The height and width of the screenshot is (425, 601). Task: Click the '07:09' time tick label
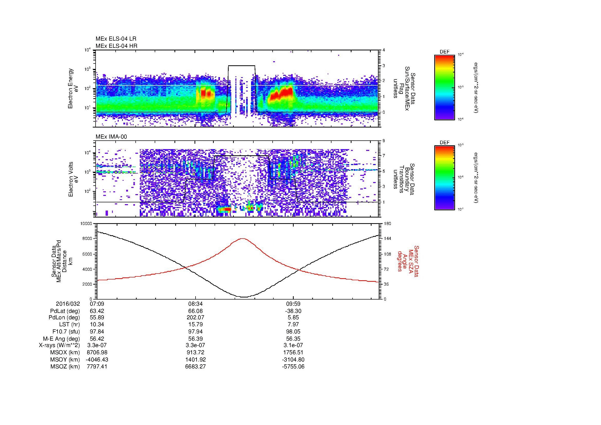(97, 304)
